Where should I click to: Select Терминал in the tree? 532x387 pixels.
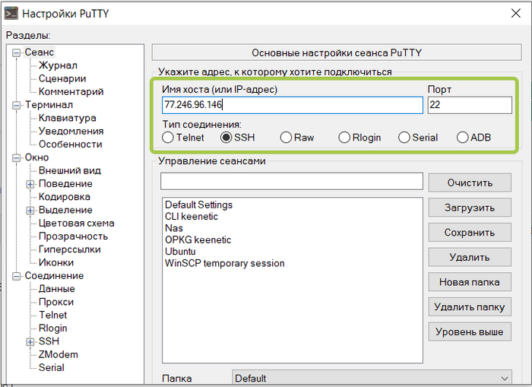[49, 105]
